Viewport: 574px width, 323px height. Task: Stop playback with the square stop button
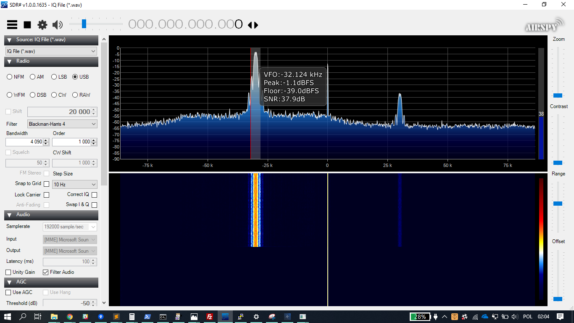point(27,25)
